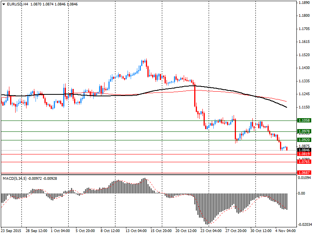This screenshot has width=312, height=234.
Task: Click the 23 Sep 2015 date label
Action: pyautogui.click(x=11, y=231)
